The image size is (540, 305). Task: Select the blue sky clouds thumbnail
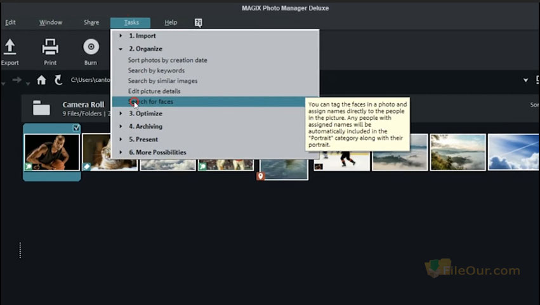tap(514, 152)
